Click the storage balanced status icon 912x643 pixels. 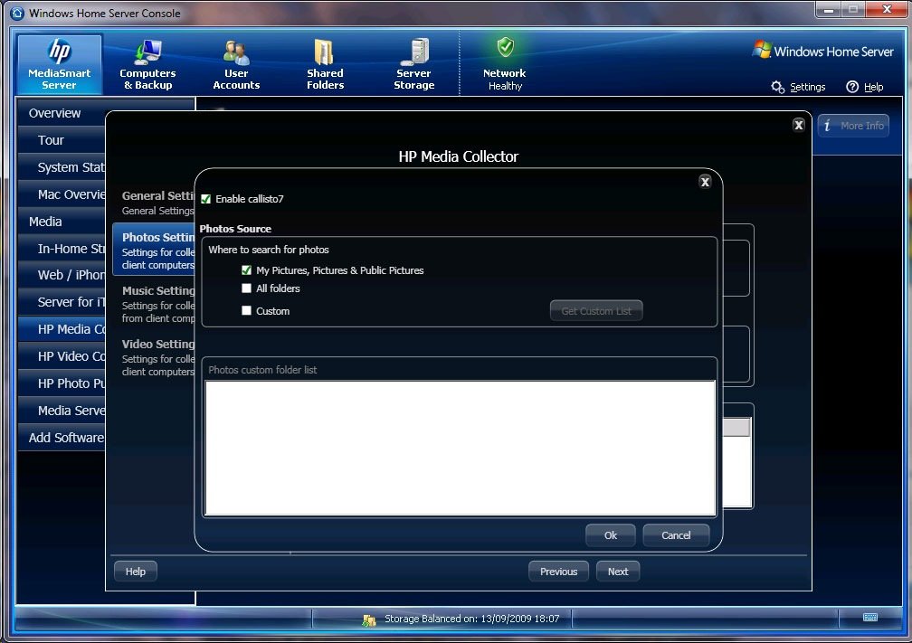point(369,620)
